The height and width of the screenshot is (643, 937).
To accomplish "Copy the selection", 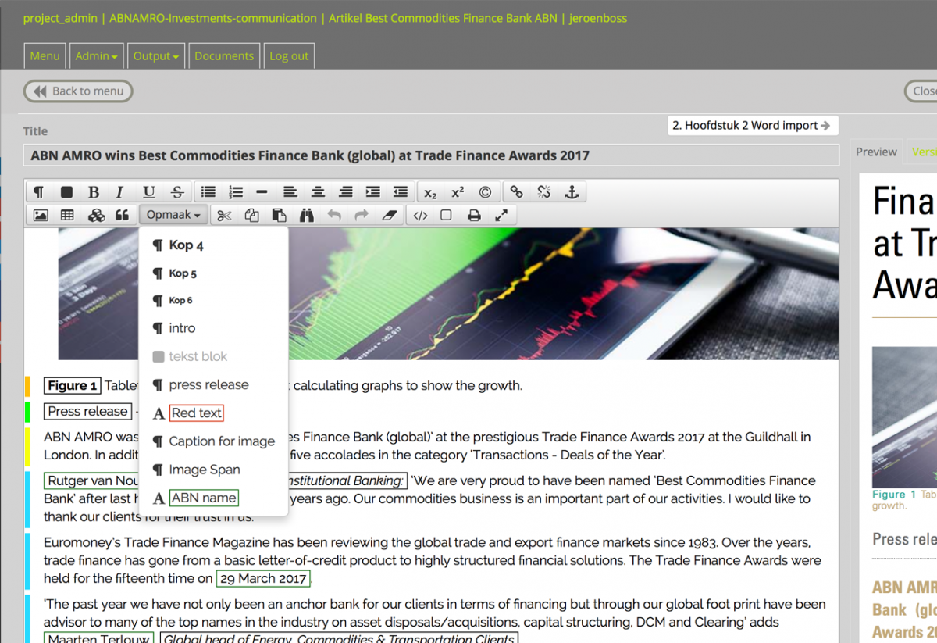I will (x=251, y=216).
